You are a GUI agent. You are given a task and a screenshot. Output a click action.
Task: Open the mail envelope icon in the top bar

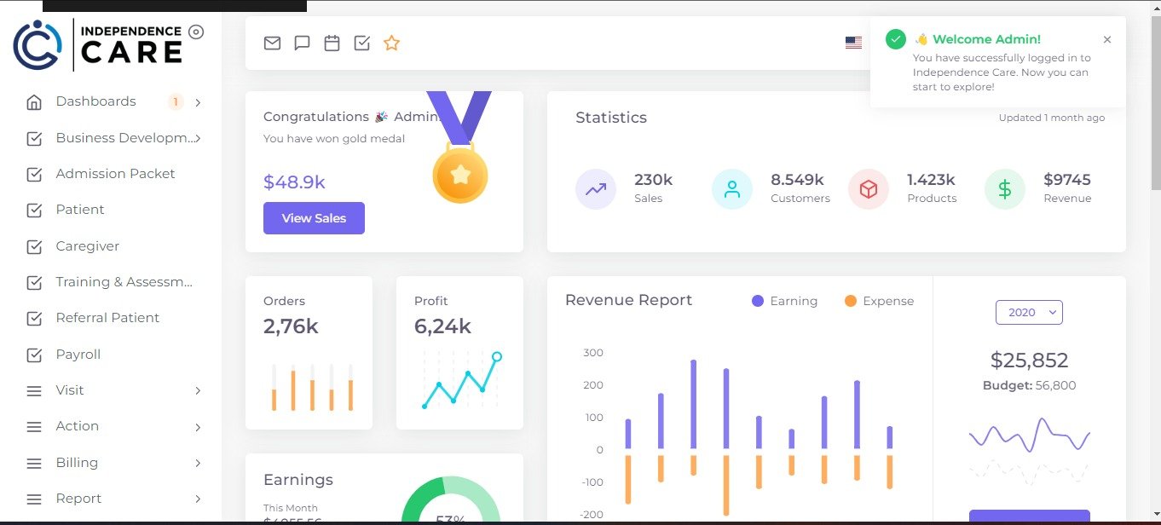pyautogui.click(x=272, y=43)
